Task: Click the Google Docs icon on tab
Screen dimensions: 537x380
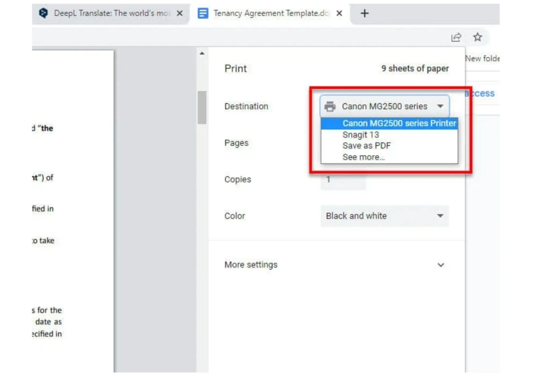Action: tap(203, 13)
